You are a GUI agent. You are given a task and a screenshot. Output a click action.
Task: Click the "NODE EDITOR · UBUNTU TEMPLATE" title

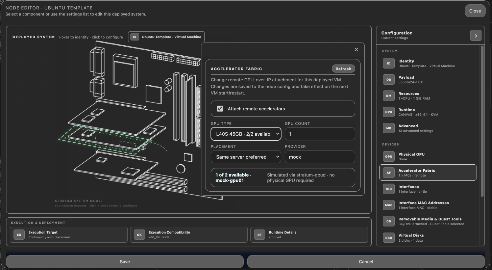tap(49, 8)
